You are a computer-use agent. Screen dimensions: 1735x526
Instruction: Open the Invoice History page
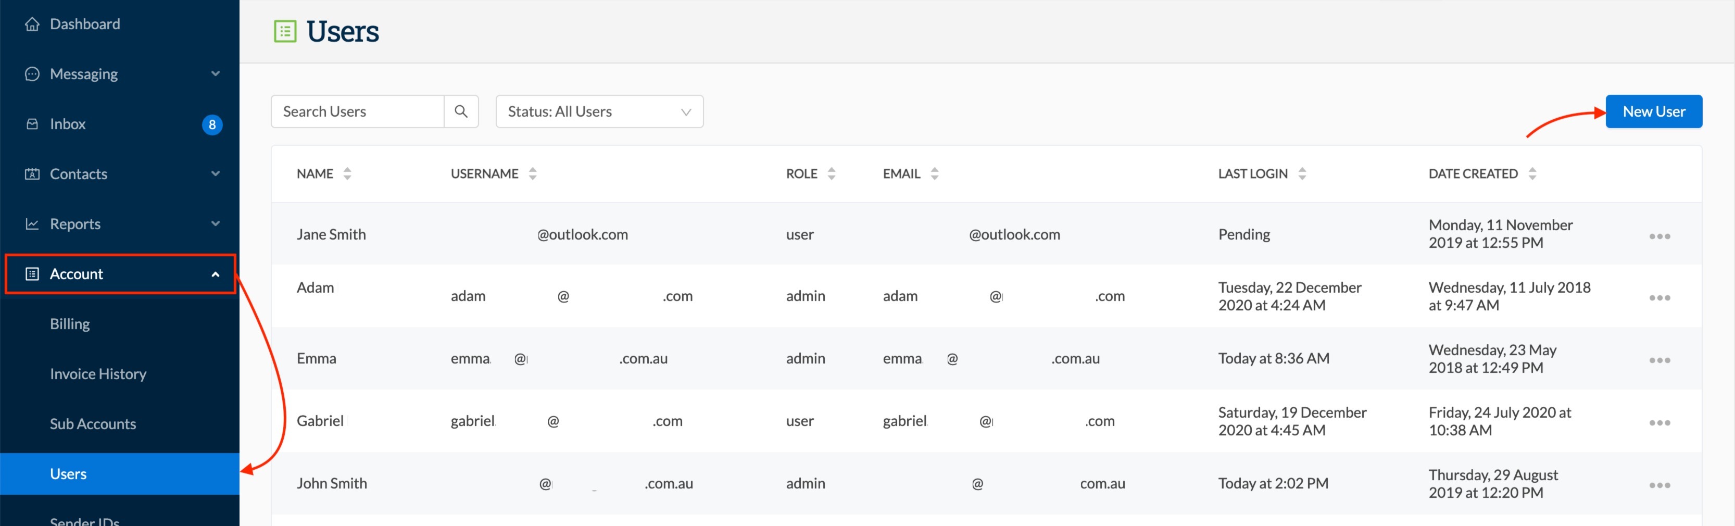point(98,374)
